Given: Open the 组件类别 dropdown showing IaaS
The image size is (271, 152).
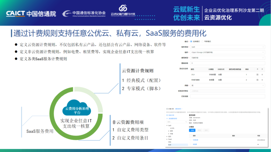Looking at the screenshot, I should click(228, 47).
